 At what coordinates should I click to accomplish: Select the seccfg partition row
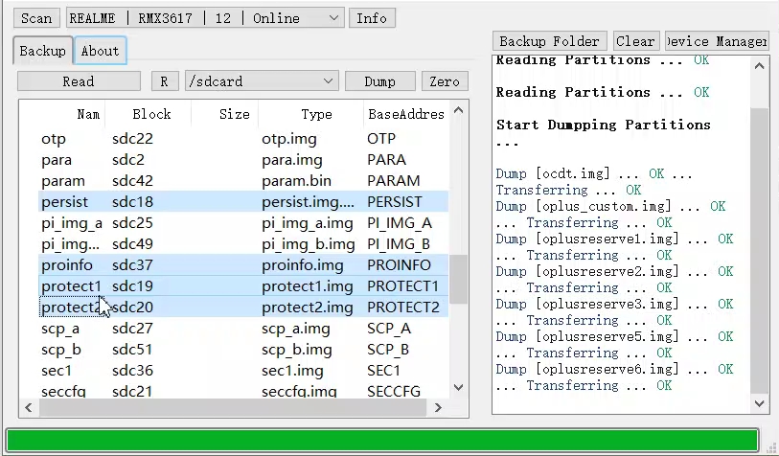point(243,391)
